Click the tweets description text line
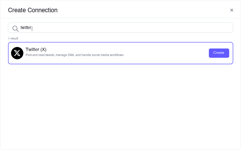The height and width of the screenshot is (150, 241). click(74, 55)
